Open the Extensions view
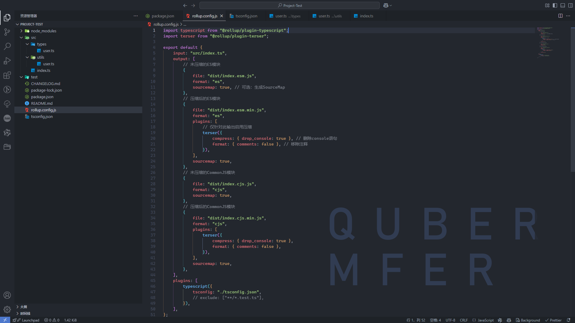575x323 pixels. (x=7, y=75)
